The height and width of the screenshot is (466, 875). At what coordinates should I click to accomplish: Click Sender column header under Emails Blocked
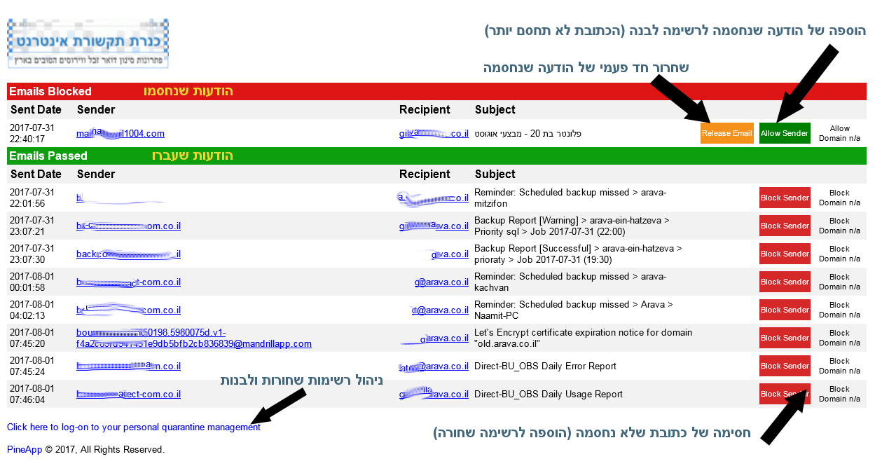[96, 109]
